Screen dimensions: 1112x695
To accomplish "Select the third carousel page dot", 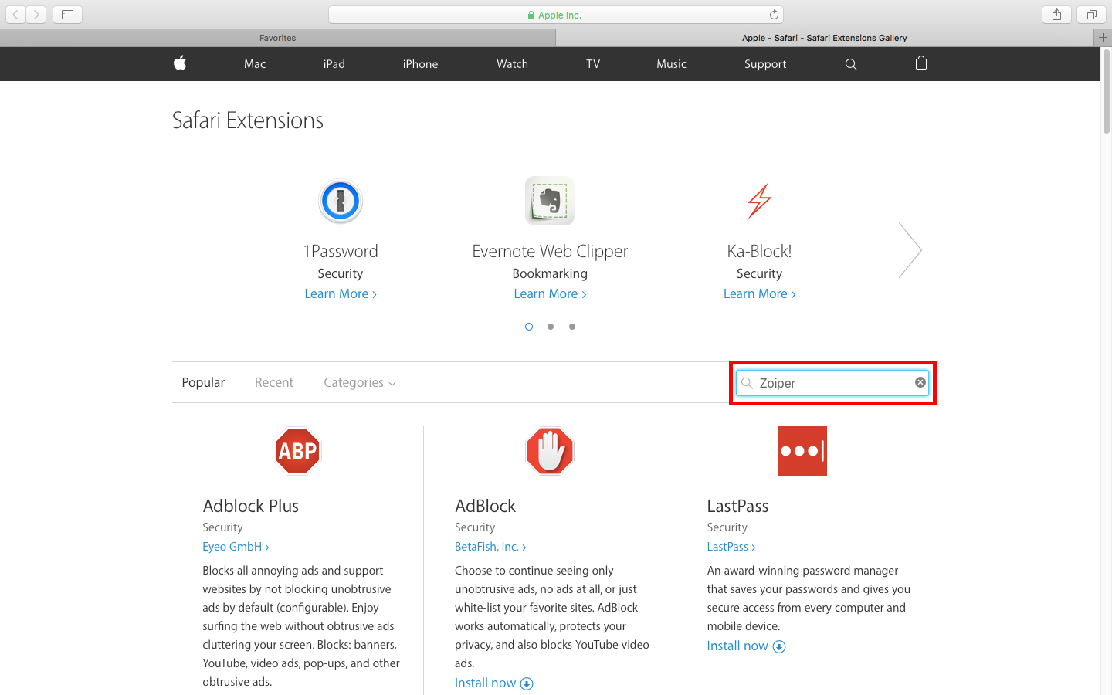I will pyautogui.click(x=572, y=327).
